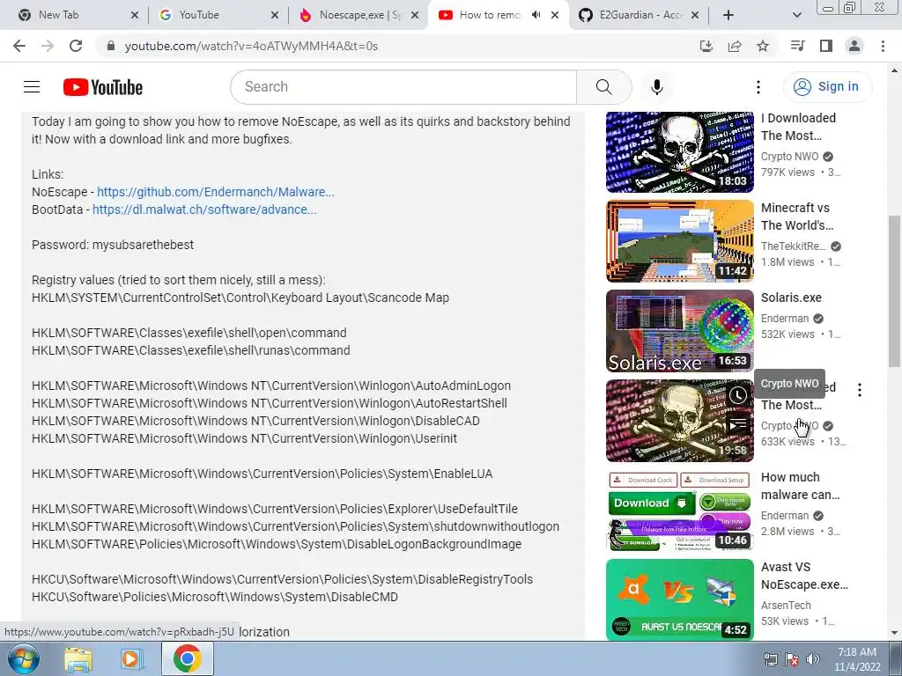The width and height of the screenshot is (902, 676).
Task: Click the System\EnableLUA registry line
Action: (x=262, y=474)
